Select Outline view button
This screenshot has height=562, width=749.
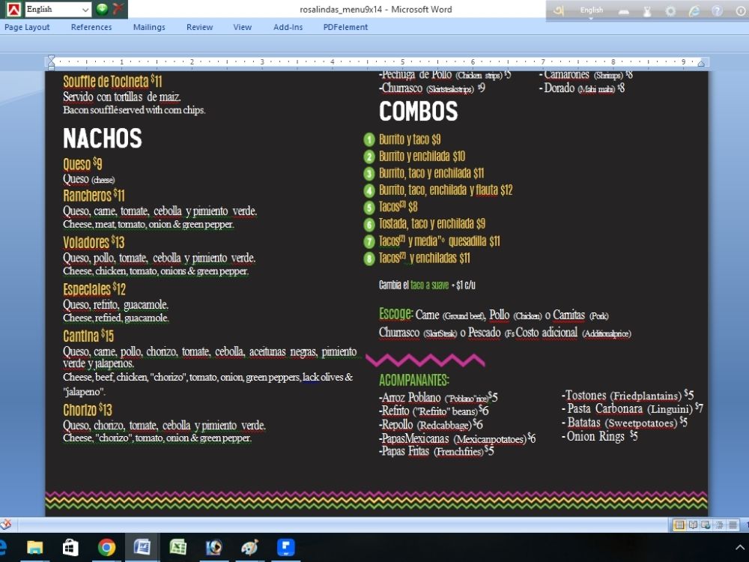click(719, 525)
